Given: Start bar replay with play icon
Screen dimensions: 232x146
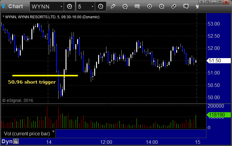Looking at the screenshot, I should [149, 6].
